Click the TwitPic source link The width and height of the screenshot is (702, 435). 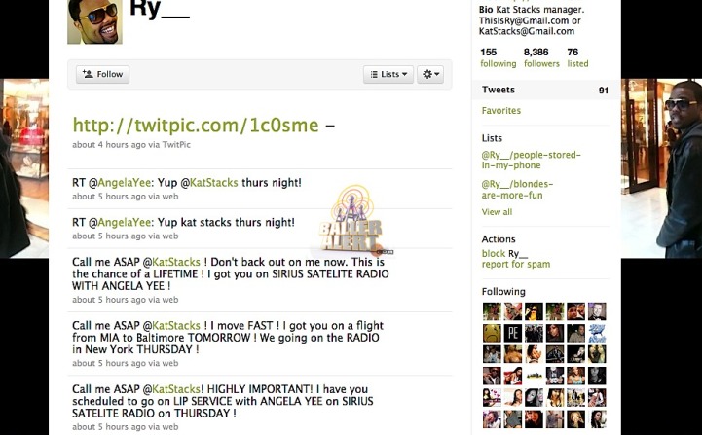point(176,145)
